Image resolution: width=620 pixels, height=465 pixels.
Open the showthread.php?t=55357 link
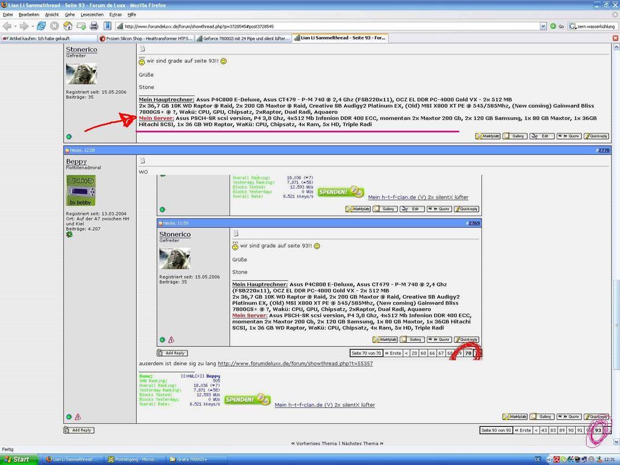[x=295, y=363]
